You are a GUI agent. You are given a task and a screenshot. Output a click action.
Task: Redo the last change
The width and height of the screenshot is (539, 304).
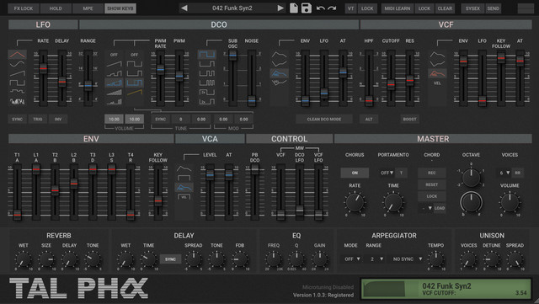tap(332, 8)
